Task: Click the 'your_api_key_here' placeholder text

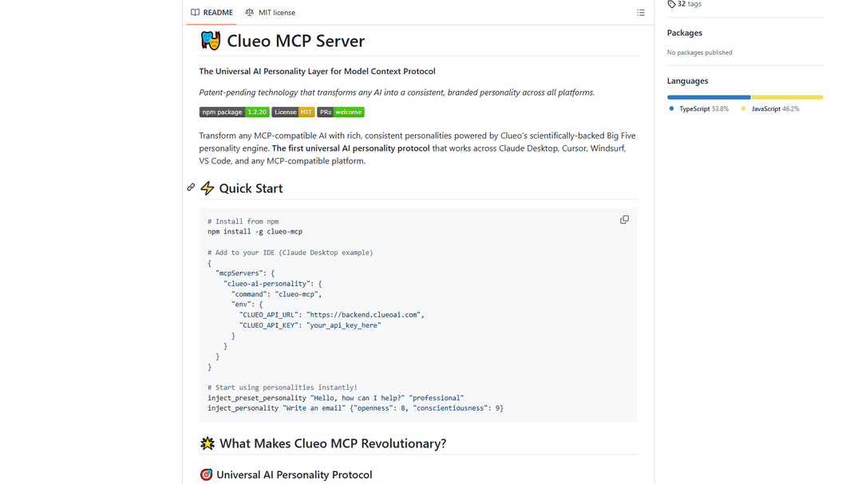Action: tap(343, 325)
